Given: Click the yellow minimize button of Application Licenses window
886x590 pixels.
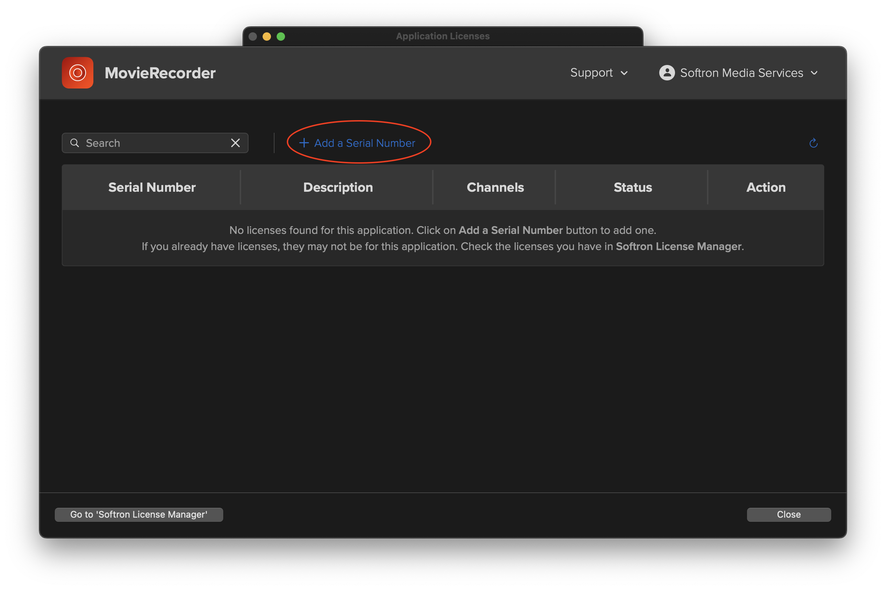Looking at the screenshot, I should click(267, 37).
